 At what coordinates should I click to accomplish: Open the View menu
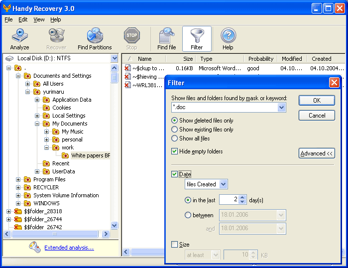click(39, 19)
